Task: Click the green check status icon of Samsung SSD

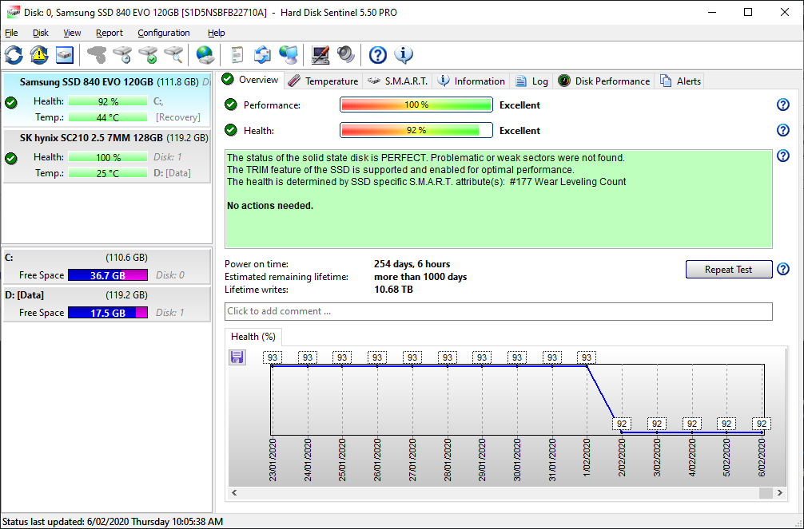Action: point(10,102)
